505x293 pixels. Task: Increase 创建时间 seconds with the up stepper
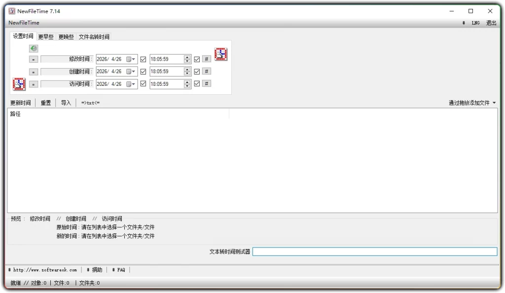click(187, 69)
